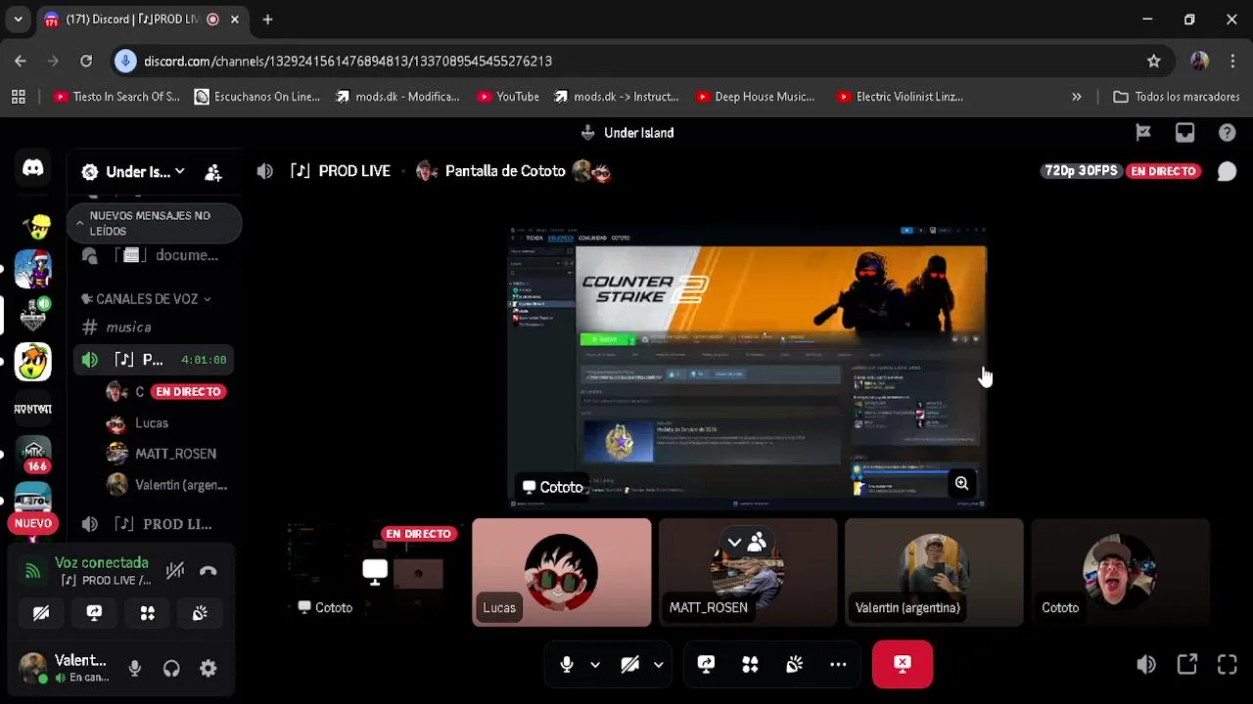This screenshot has height=704, width=1253.
Task: Adjust stream volume speaker icon
Action: coord(1146,665)
